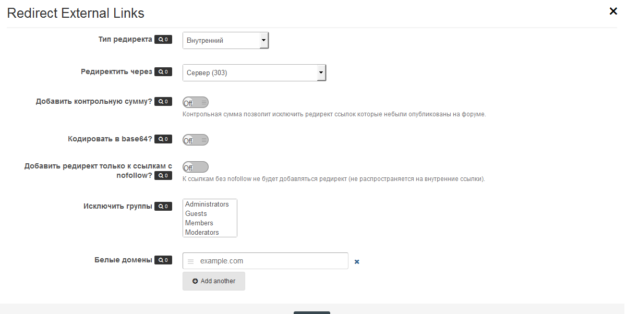Image resolution: width=627 pixels, height=314 pixels.
Task: Grab the drag handle on domain field
Action: tap(190, 261)
